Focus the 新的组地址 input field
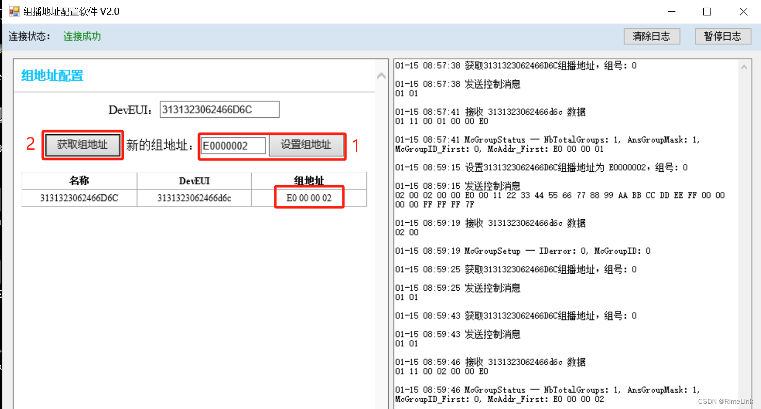 234,146
